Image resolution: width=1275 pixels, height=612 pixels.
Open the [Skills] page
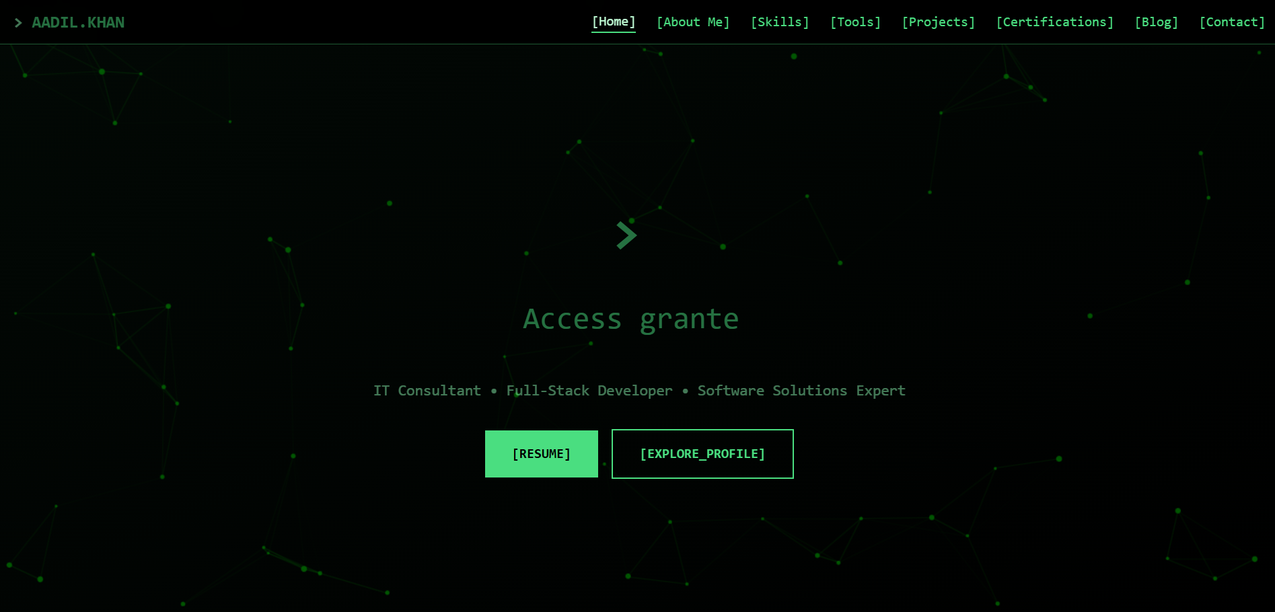click(779, 22)
